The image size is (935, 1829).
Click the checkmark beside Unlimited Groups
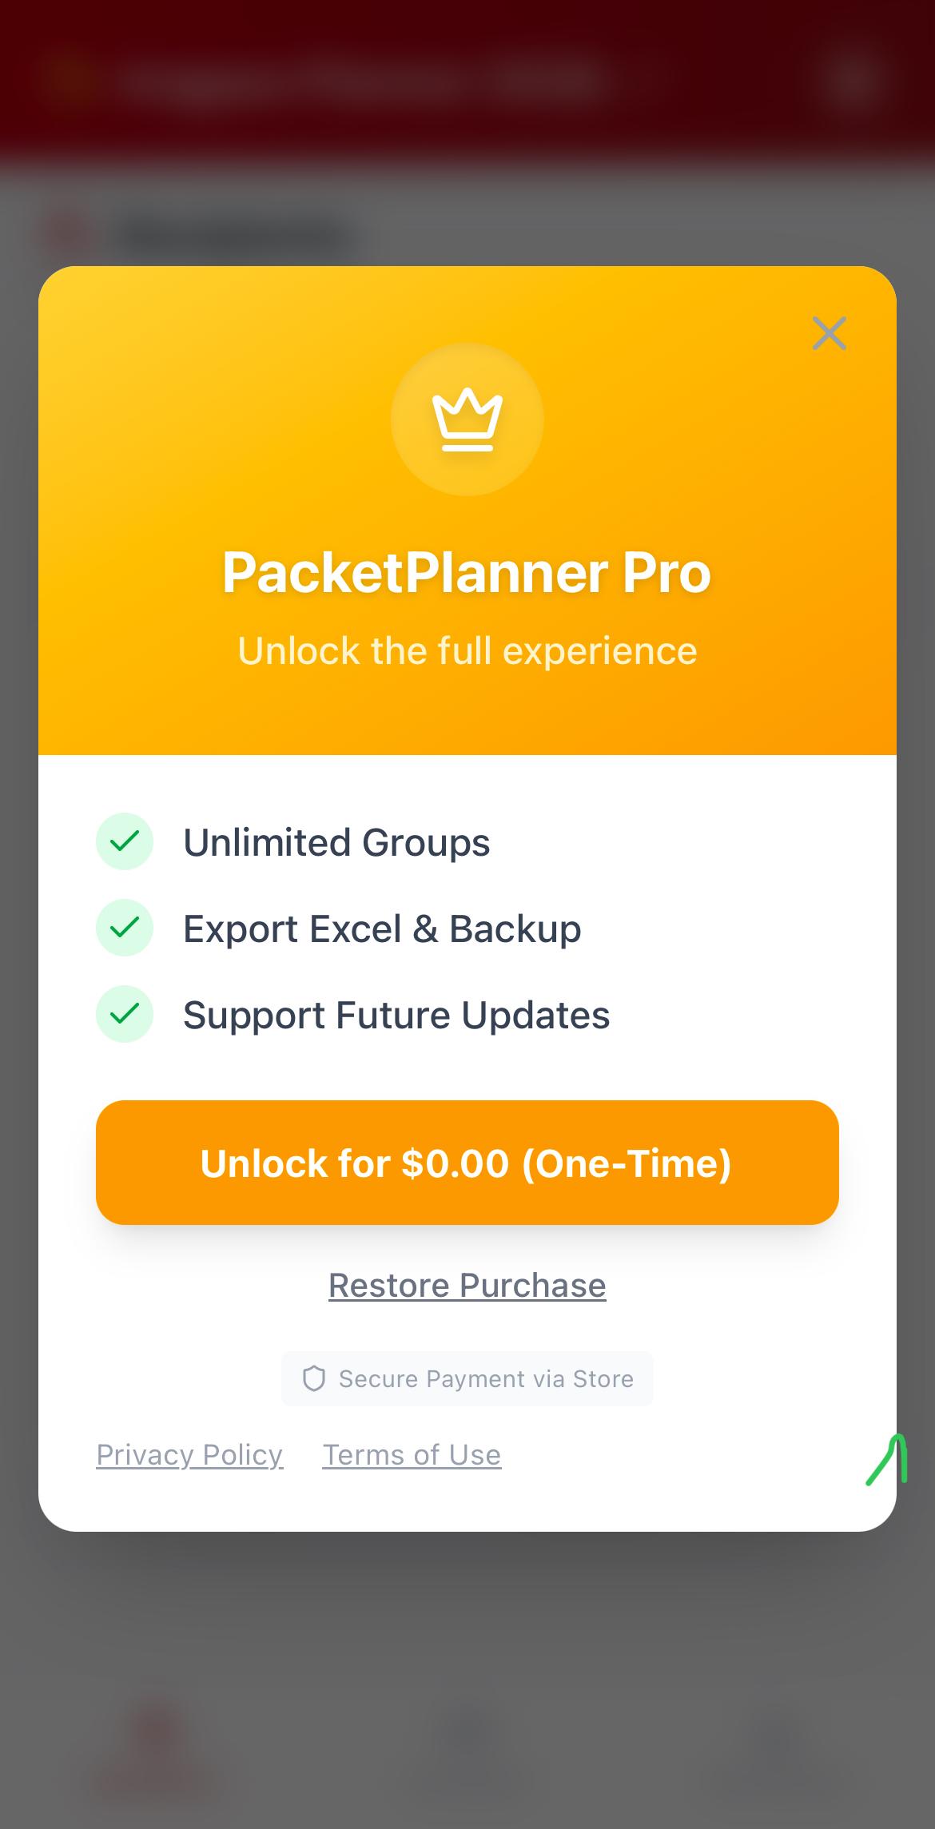point(125,841)
